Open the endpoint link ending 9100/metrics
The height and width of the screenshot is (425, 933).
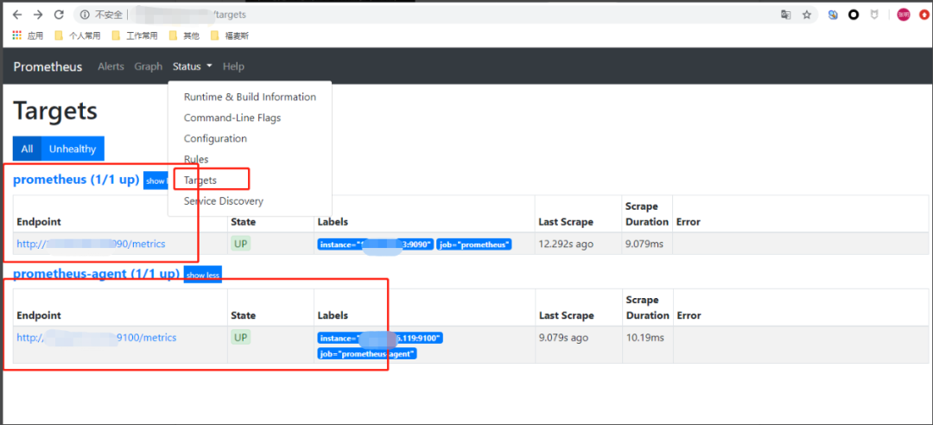[97, 338]
